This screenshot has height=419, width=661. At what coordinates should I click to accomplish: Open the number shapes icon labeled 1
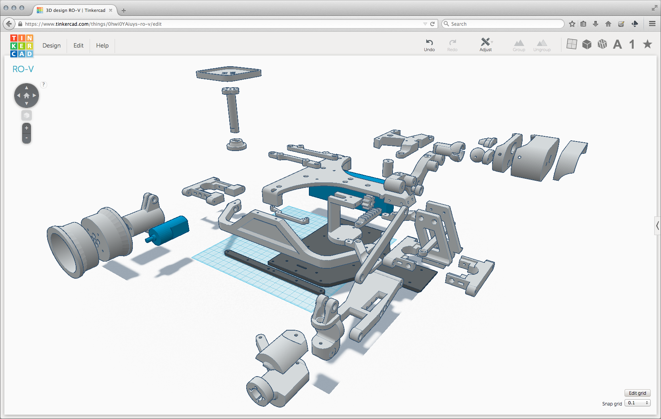[x=632, y=44]
